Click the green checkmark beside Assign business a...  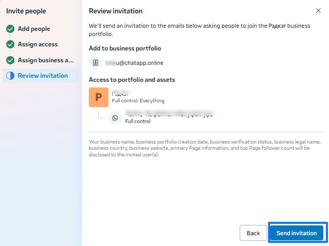pyautogui.click(x=10, y=60)
